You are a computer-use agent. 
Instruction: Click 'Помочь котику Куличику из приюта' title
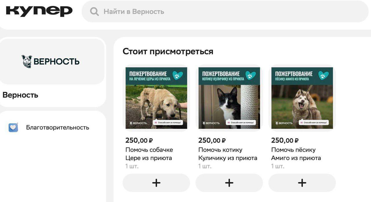pos(228,154)
